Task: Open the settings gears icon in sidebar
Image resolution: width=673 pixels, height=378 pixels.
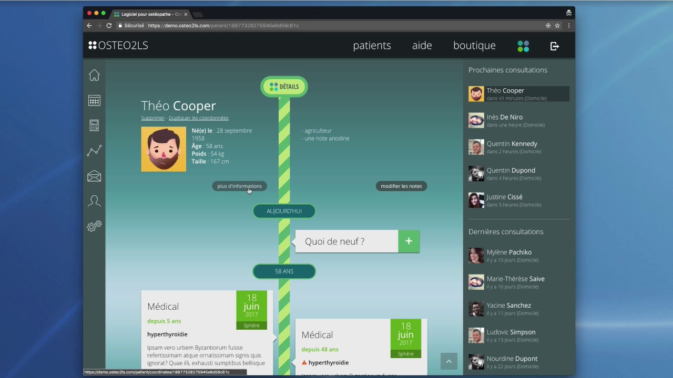Action: point(94,226)
